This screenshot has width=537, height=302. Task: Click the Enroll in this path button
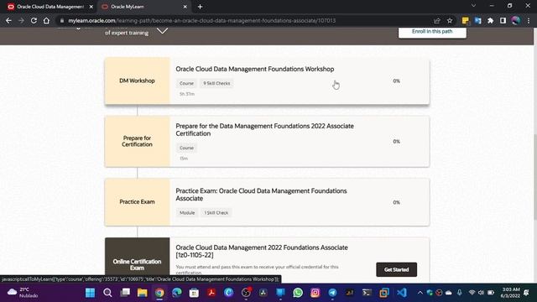(432, 32)
